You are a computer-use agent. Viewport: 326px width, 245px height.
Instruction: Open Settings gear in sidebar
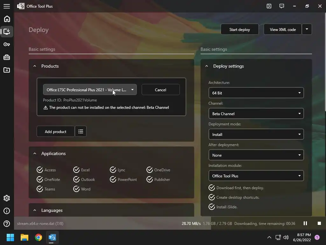pyautogui.click(x=7, y=198)
